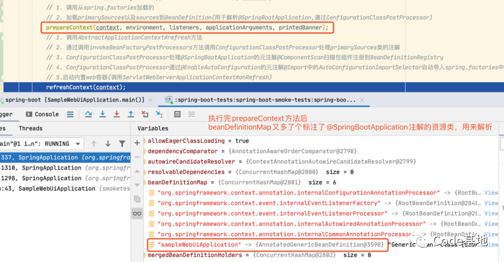Image resolution: width=504 pixels, height=262 pixels.
Task: Click the list icon of internalEventListenerProcessor entry
Action: (152, 214)
